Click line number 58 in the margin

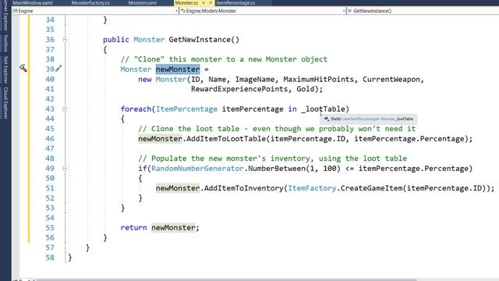pos(50,258)
